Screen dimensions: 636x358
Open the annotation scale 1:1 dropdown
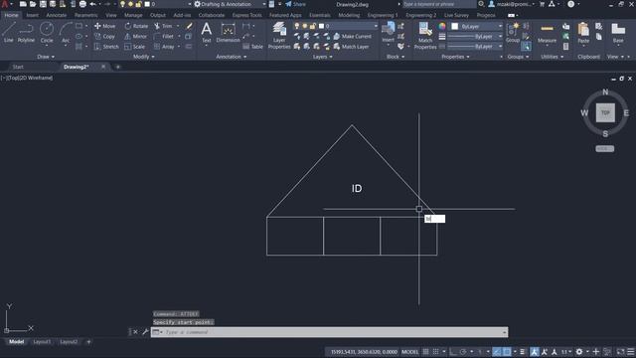coord(565,351)
